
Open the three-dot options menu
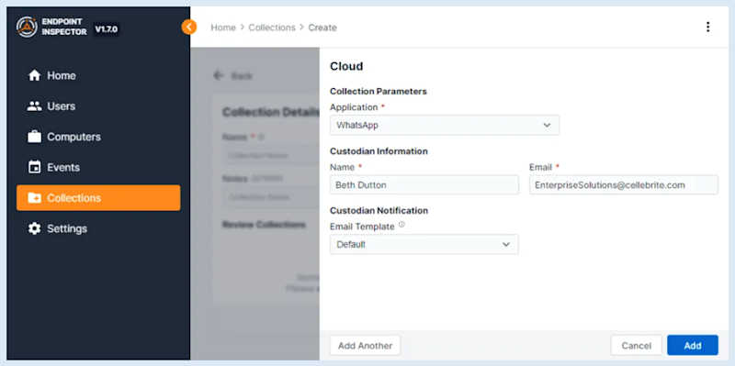[x=707, y=28]
